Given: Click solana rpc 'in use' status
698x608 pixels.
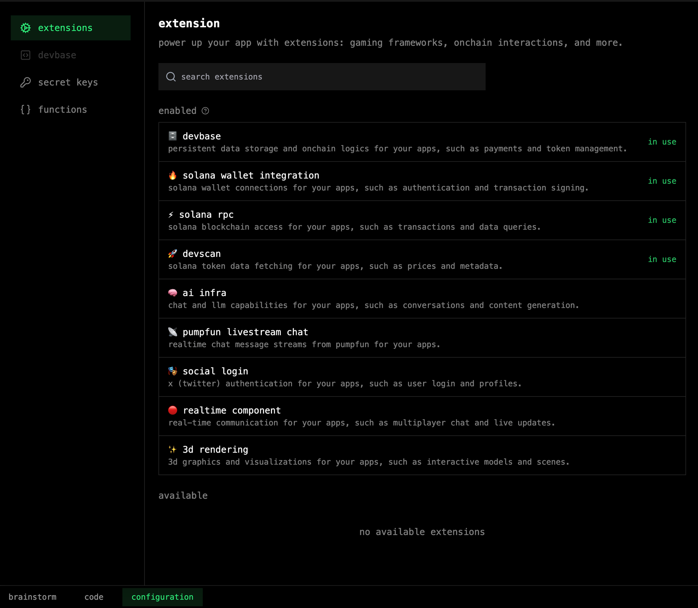Looking at the screenshot, I should coord(662,220).
